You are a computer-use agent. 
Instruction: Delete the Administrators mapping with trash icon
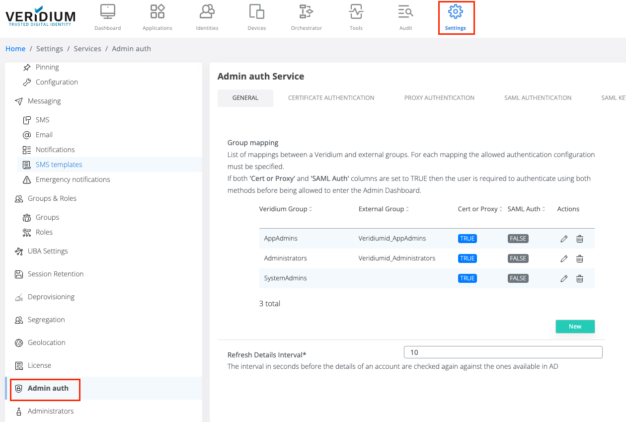click(579, 258)
